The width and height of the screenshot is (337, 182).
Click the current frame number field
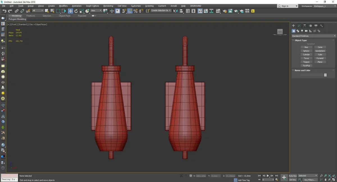click(268, 180)
